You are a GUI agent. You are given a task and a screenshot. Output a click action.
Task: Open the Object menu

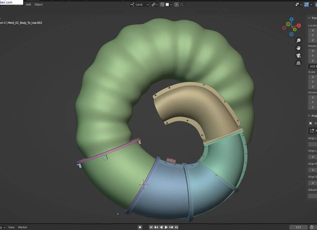(x=38, y=4)
